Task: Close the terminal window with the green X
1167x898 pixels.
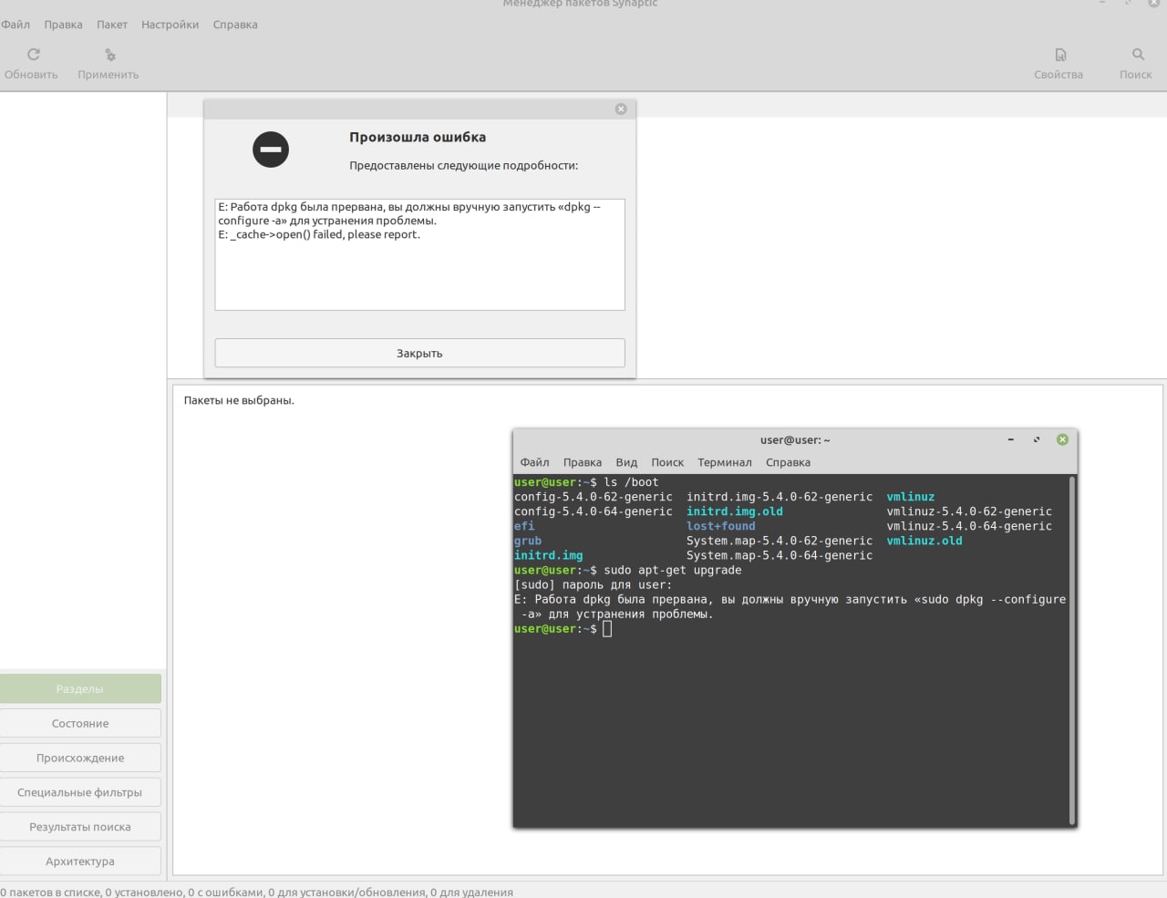Action: pyautogui.click(x=1062, y=439)
